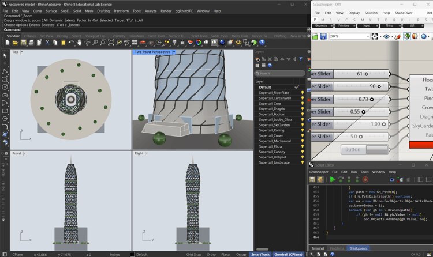Open the Two Point Perspective viewport dropdown
The image size is (433, 257).
click(x=174, y=52)
